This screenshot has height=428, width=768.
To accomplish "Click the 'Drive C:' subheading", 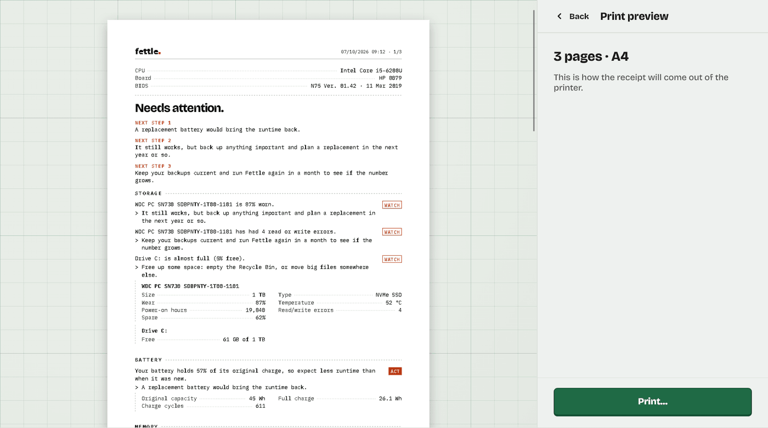I will click(x=154, y=331).
